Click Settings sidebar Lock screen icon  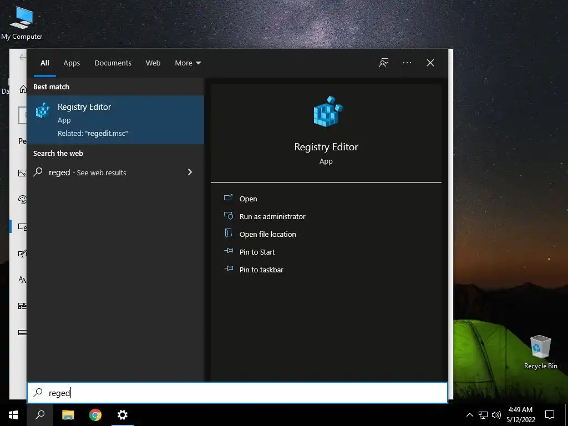22,227
